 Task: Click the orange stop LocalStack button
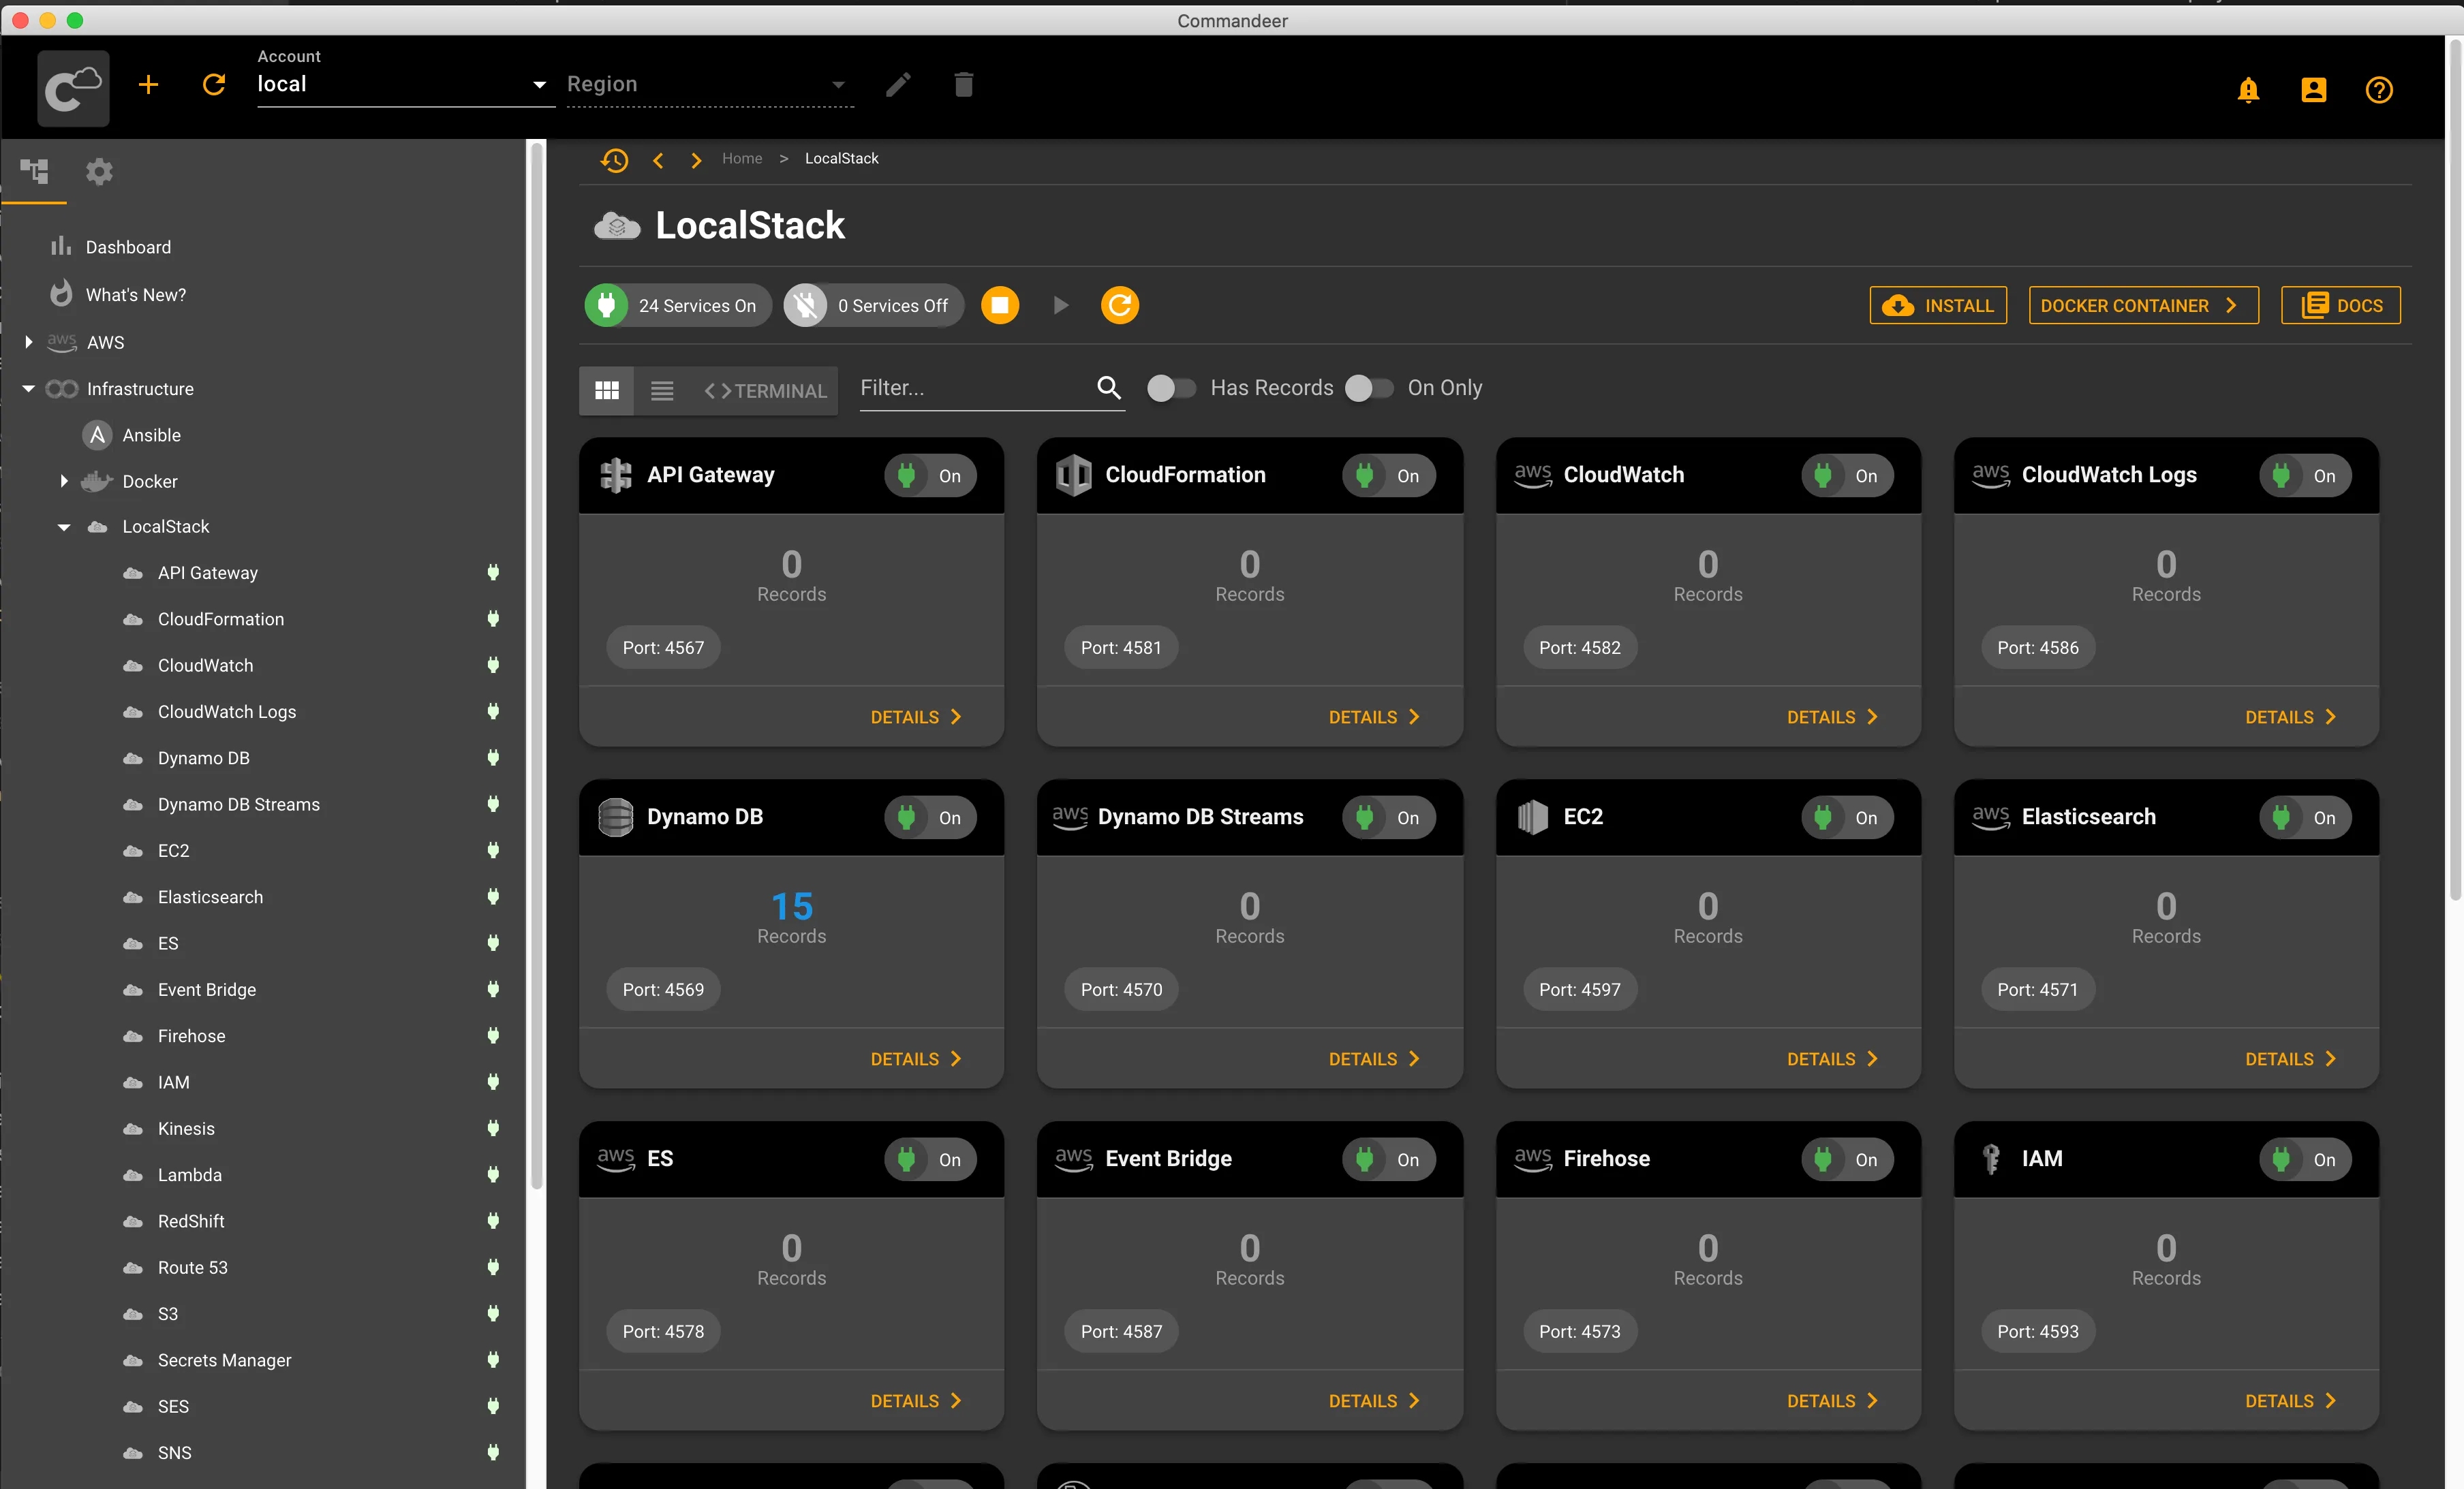pos(999,304)
